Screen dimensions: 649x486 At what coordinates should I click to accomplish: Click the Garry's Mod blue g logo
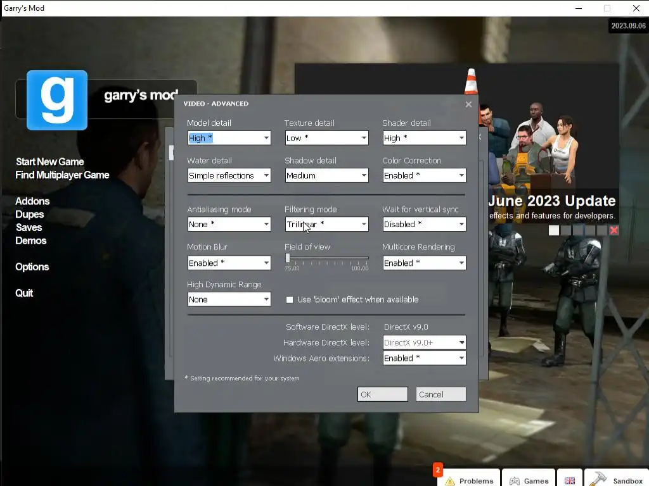tap(57, 100)
